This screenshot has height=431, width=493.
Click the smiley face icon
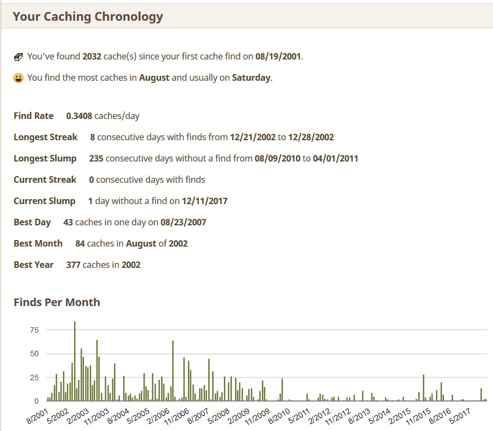pos(19,78)
